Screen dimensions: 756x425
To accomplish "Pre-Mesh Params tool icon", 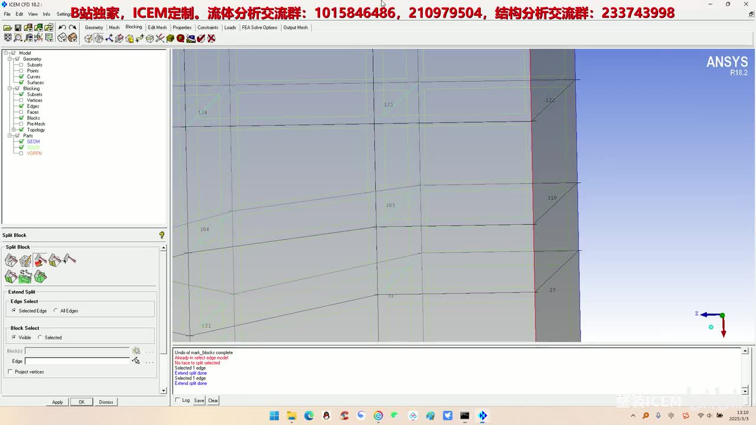I will coord(170,38).
